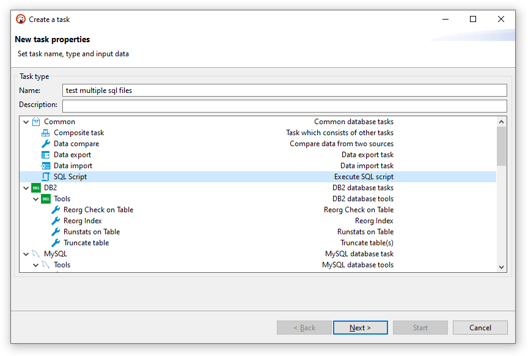Image resolution: width=528 pixels, height=356 pixels.
Task: Click the Common folder icon
Action: (35, 121)
